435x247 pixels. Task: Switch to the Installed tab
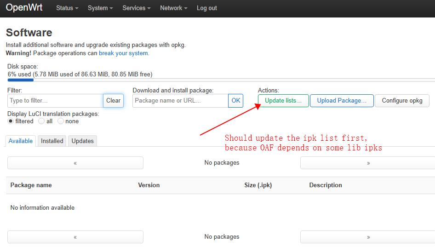coord(52,141)
